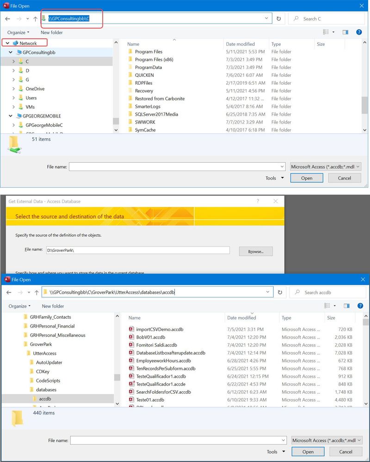Open address history dropdown in top dialog
The width and height of the screenshot is (370, 462).
click(266, 18)
